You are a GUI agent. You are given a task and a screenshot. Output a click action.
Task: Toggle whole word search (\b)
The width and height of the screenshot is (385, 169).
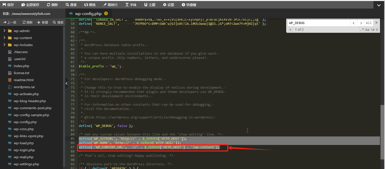(373, 30)
